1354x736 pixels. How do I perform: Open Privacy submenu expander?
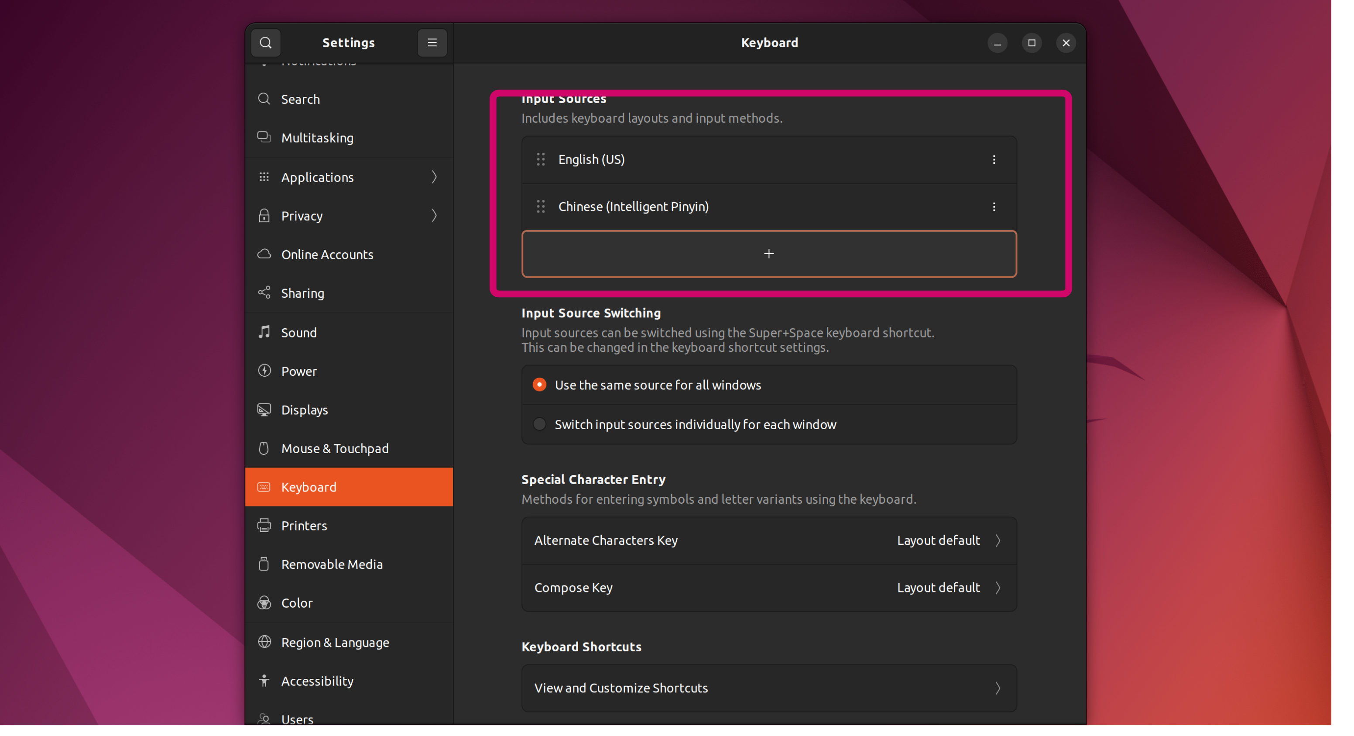click(435, 216)
